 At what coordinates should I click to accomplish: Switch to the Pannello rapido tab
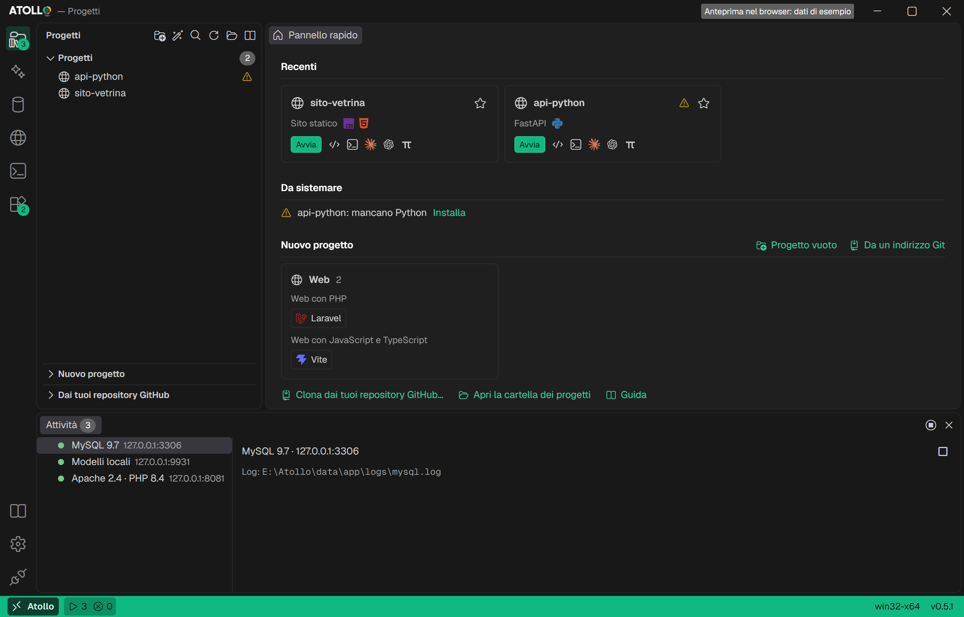point(315,35)
